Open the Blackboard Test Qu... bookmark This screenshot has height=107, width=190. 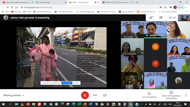42,12
